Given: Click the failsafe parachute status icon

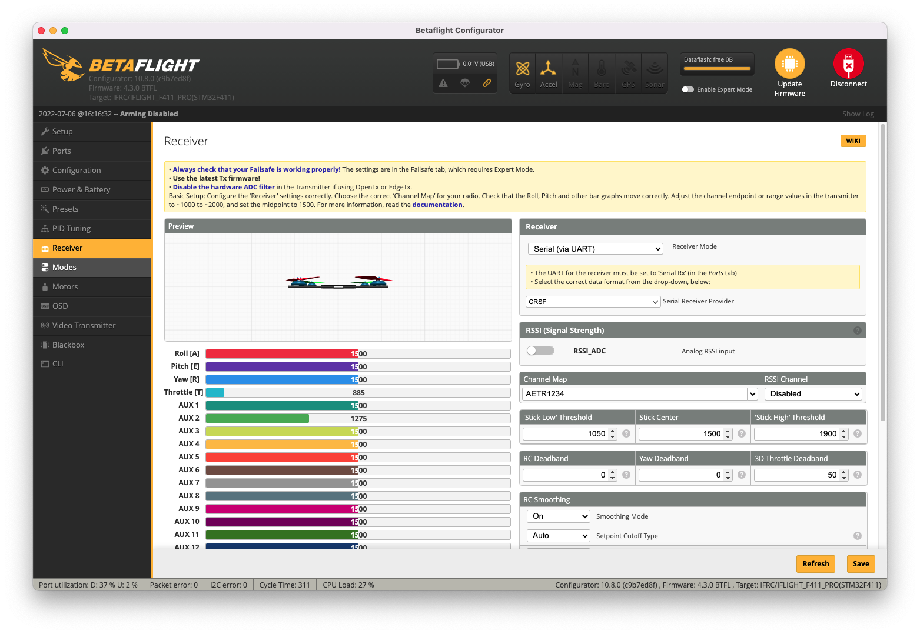Looking at the screenshot, I should pos(465,83).
